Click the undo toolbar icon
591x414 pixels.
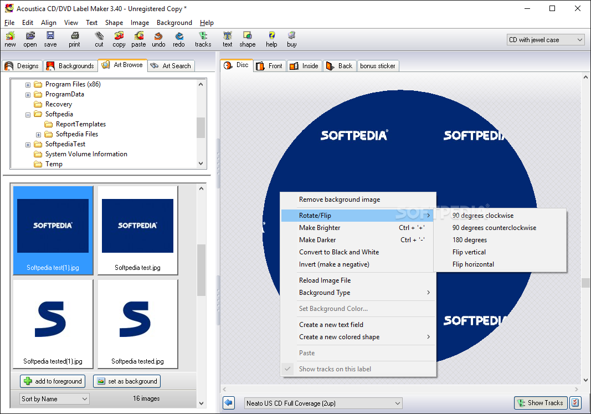[x=158, y=39]
